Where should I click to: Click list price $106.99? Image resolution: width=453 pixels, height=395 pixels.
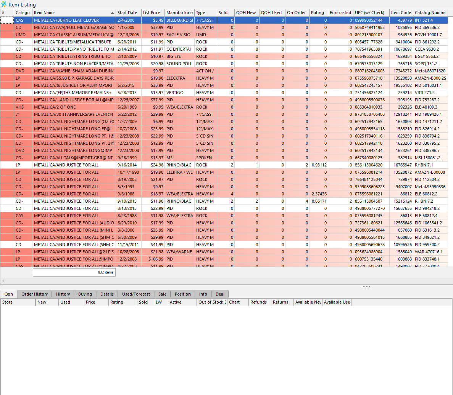153,259
